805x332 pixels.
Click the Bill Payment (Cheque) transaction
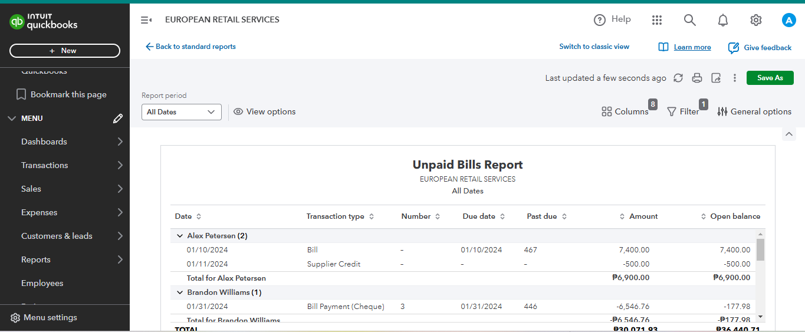(x=346, y=307)
